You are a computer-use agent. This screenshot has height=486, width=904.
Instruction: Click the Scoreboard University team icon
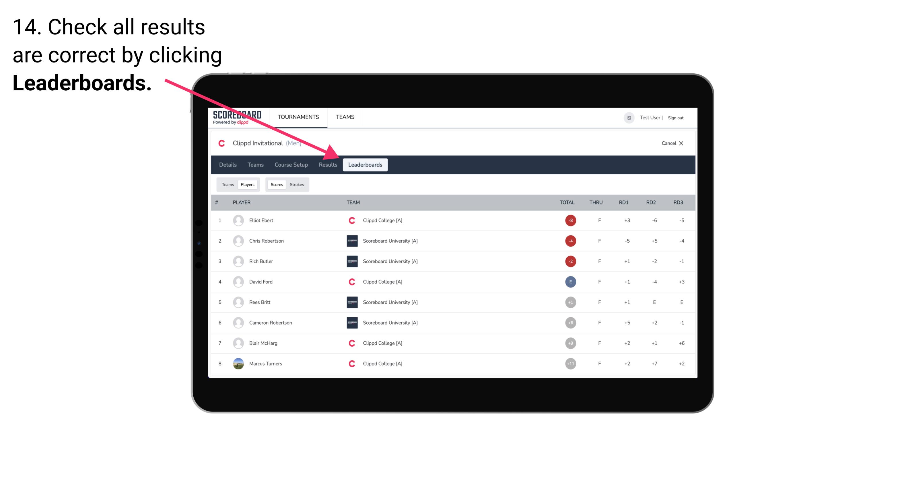(351, 241)
